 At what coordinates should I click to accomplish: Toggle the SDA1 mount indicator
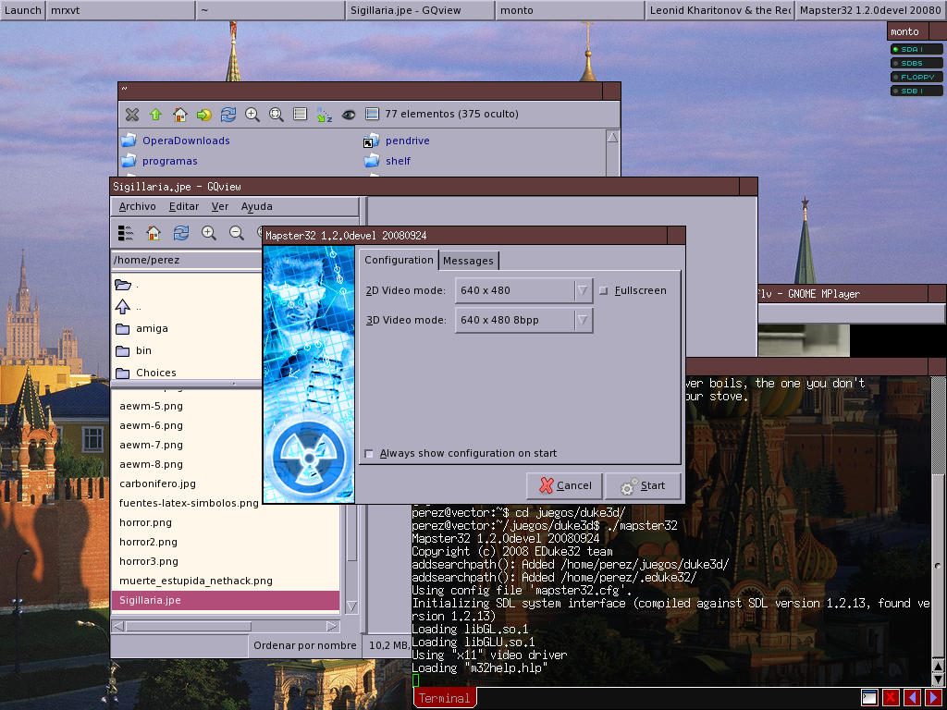pyautogui.click(x=916, y=50)
